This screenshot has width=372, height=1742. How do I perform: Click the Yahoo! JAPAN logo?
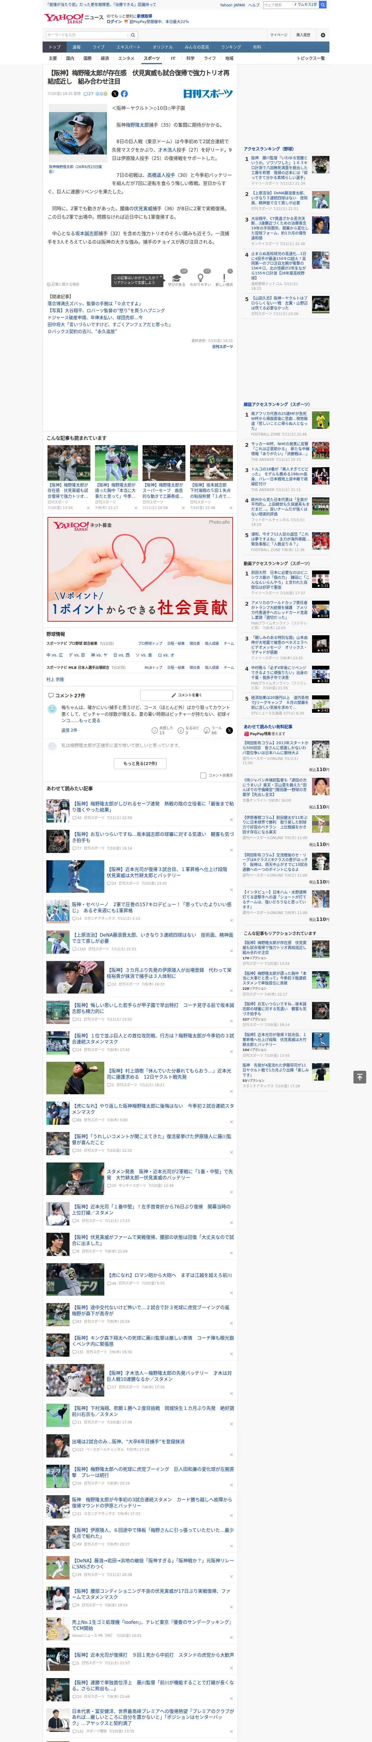(64, 19)
